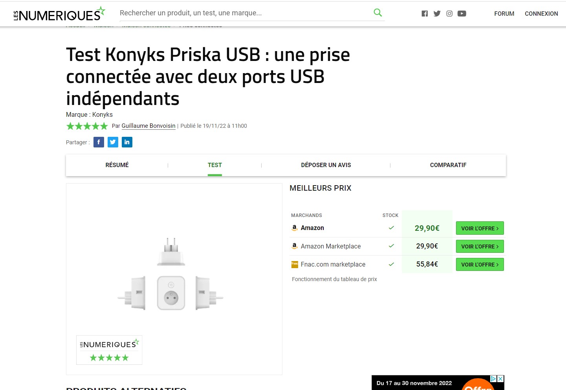This screenshot has height=390, width=566.
Task: Focus the product search field
Action: click(244, 13)
